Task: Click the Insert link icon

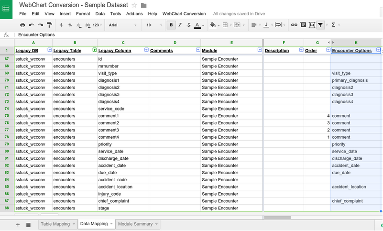Action: [295, 25]
